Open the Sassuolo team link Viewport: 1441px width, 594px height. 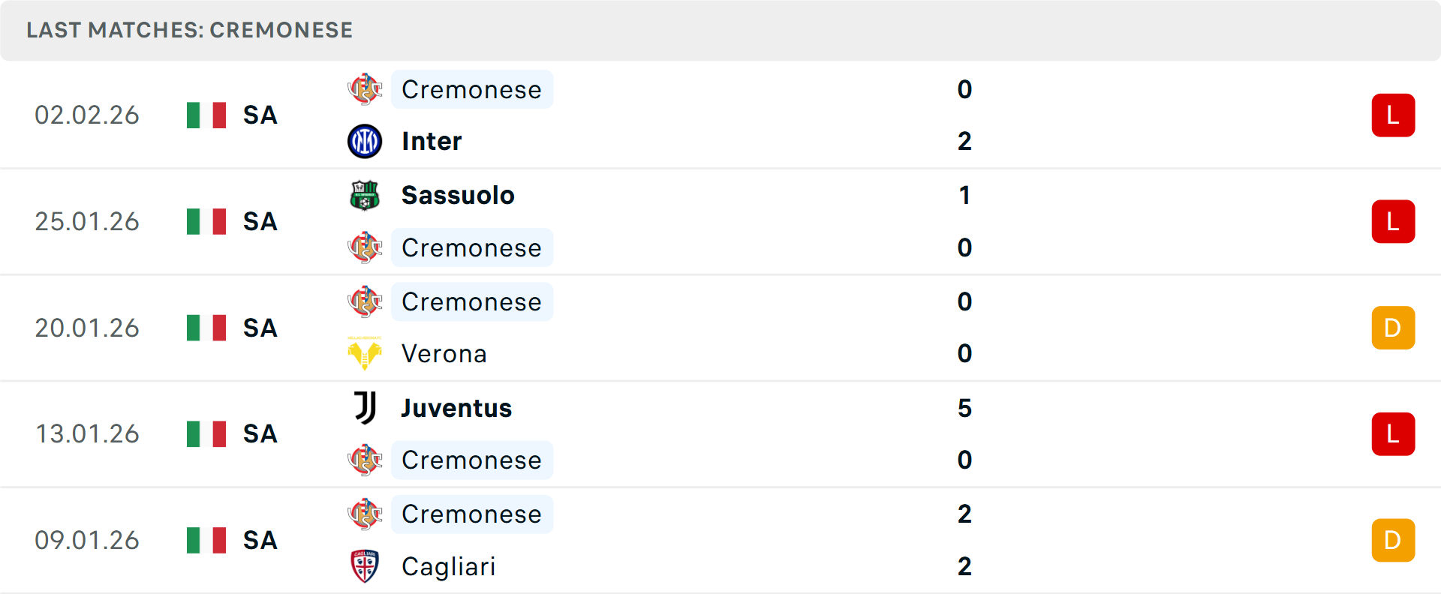coord(458,195)
